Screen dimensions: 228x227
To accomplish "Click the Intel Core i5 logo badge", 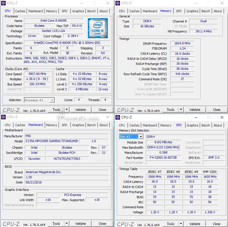I will click(98, 28).
